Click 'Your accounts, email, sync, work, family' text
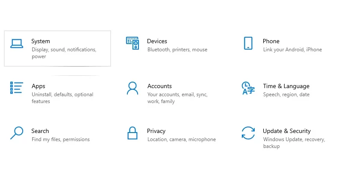 178,98
